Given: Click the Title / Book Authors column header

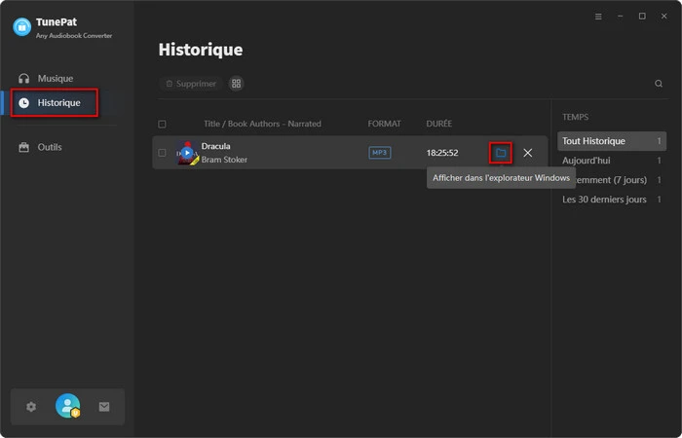Looking at the screenshot, I should 262,124.
